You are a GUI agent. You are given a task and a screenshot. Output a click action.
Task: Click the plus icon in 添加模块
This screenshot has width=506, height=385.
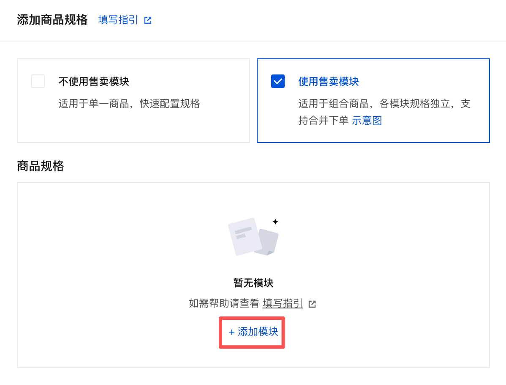click(x=231, y=332)
